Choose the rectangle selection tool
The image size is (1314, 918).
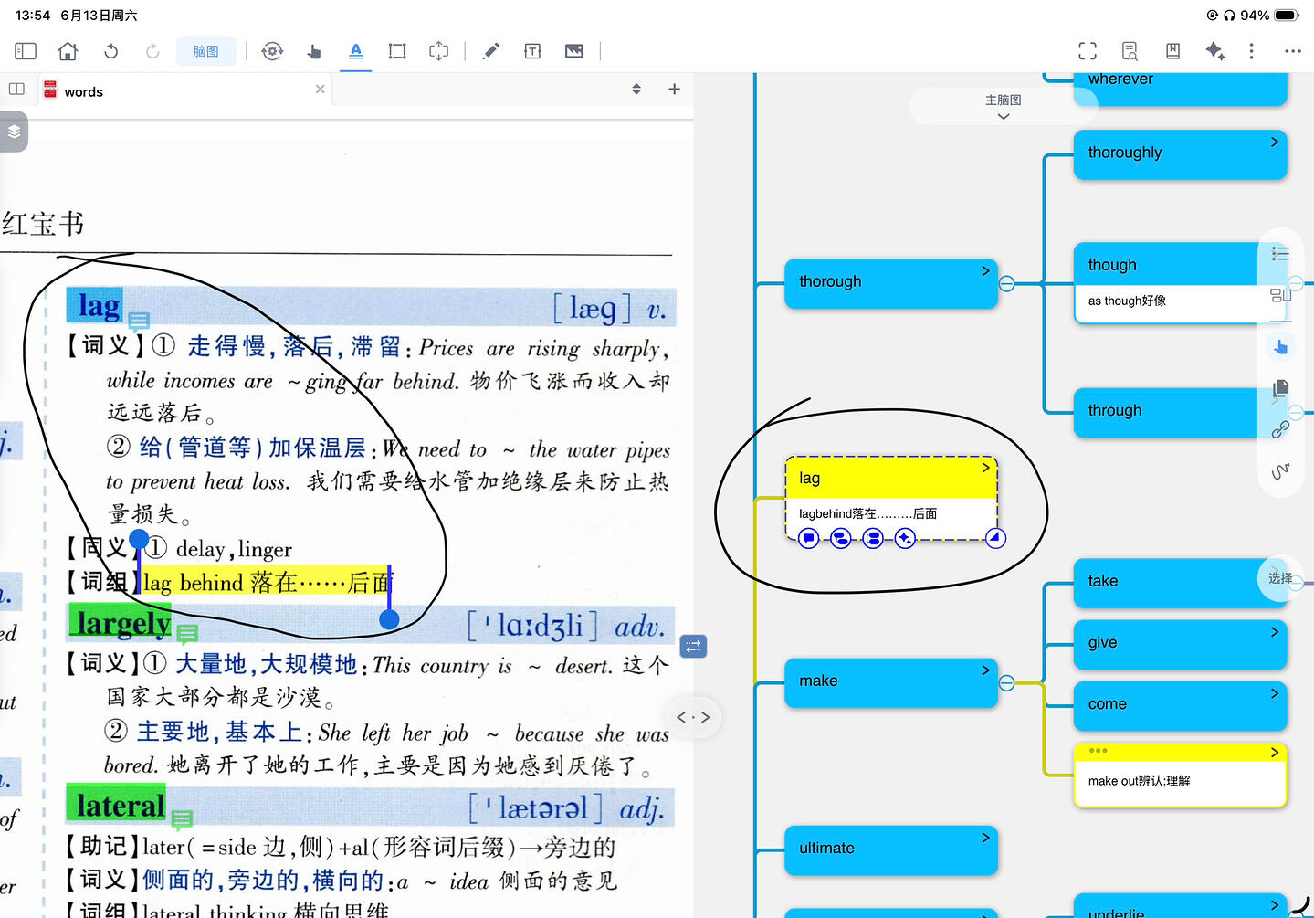click(x=397, y=51)
